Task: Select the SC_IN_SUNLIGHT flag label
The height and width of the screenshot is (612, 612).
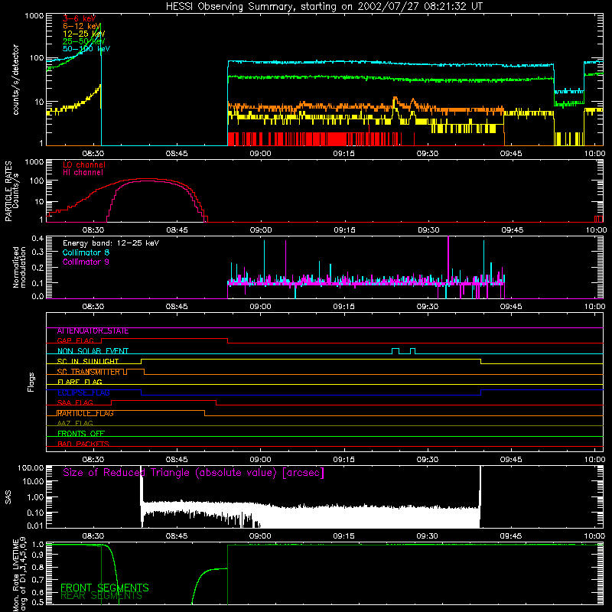Action: pos(88,361)
